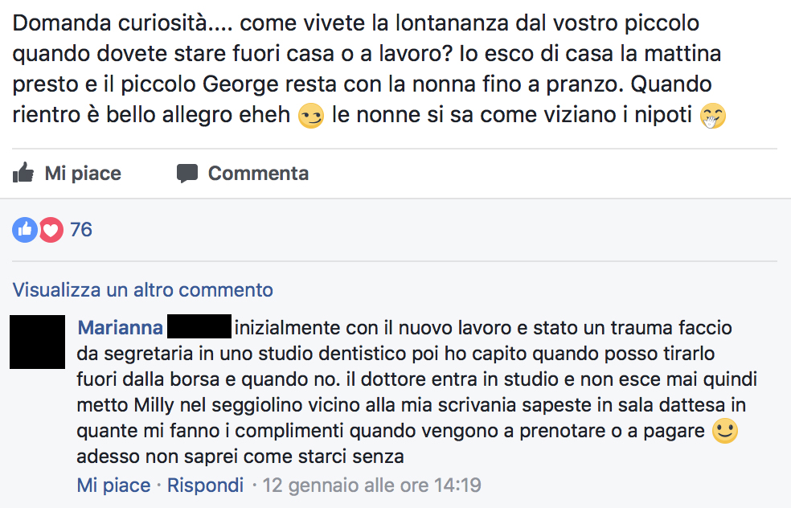Like Marianna's comment with Mi piace
This screenshot has width=791, height=508.
click(113, 485)
